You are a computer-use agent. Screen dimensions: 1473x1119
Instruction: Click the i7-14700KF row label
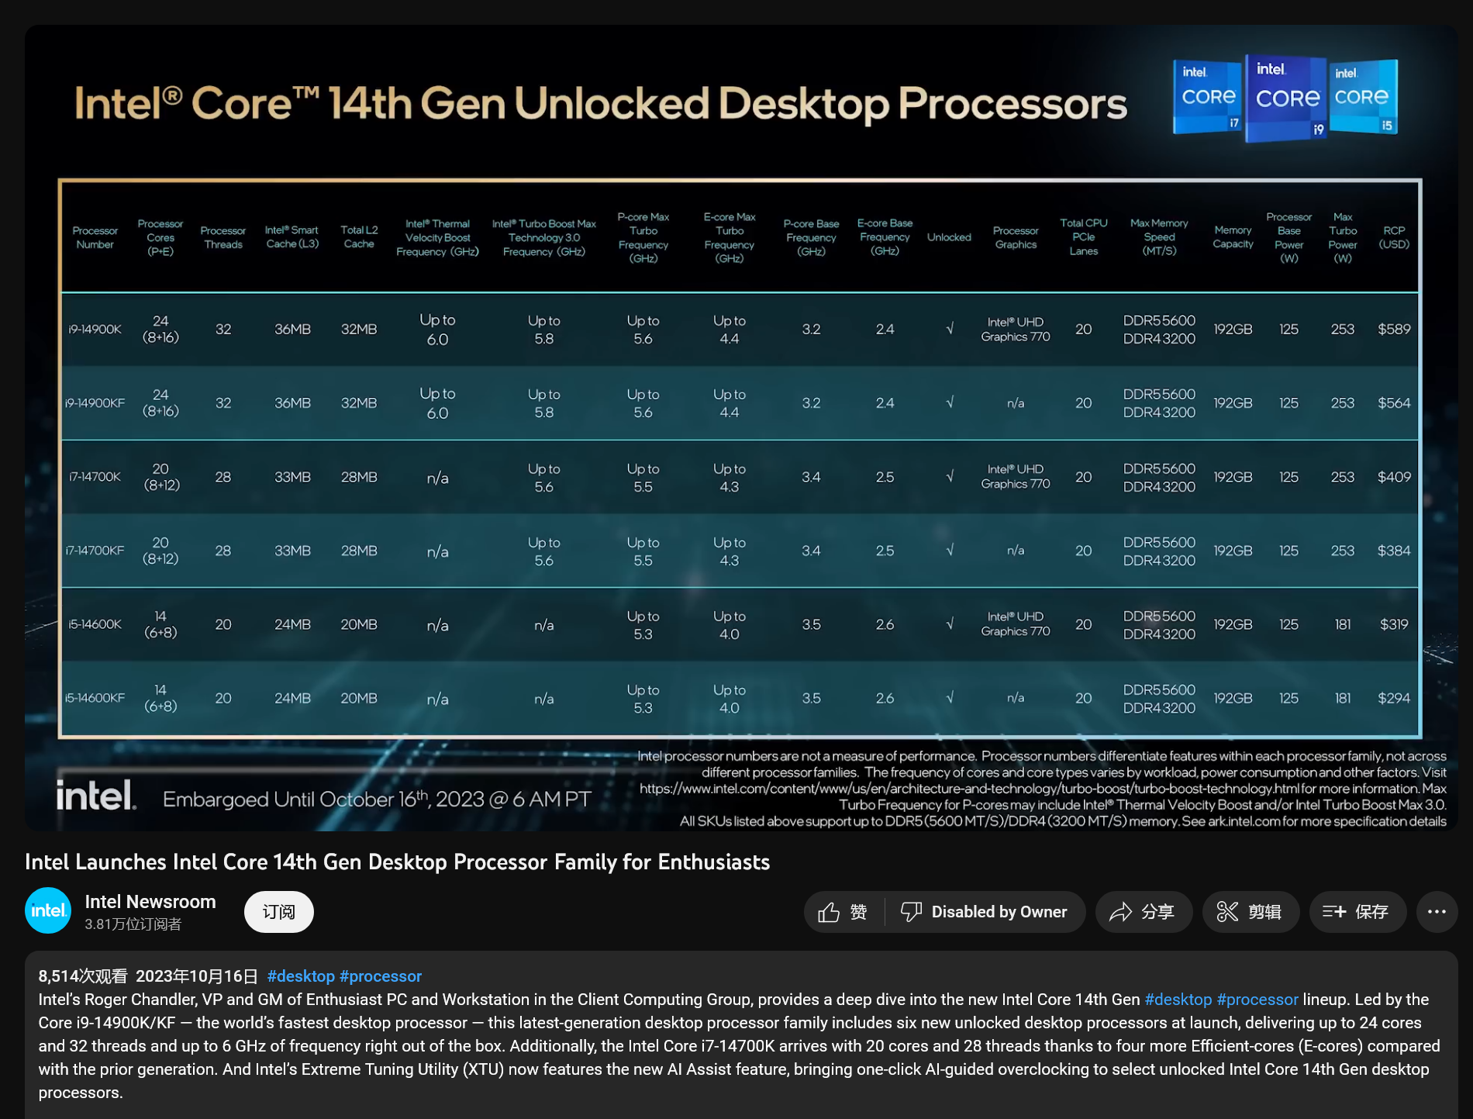coord(95,551)
